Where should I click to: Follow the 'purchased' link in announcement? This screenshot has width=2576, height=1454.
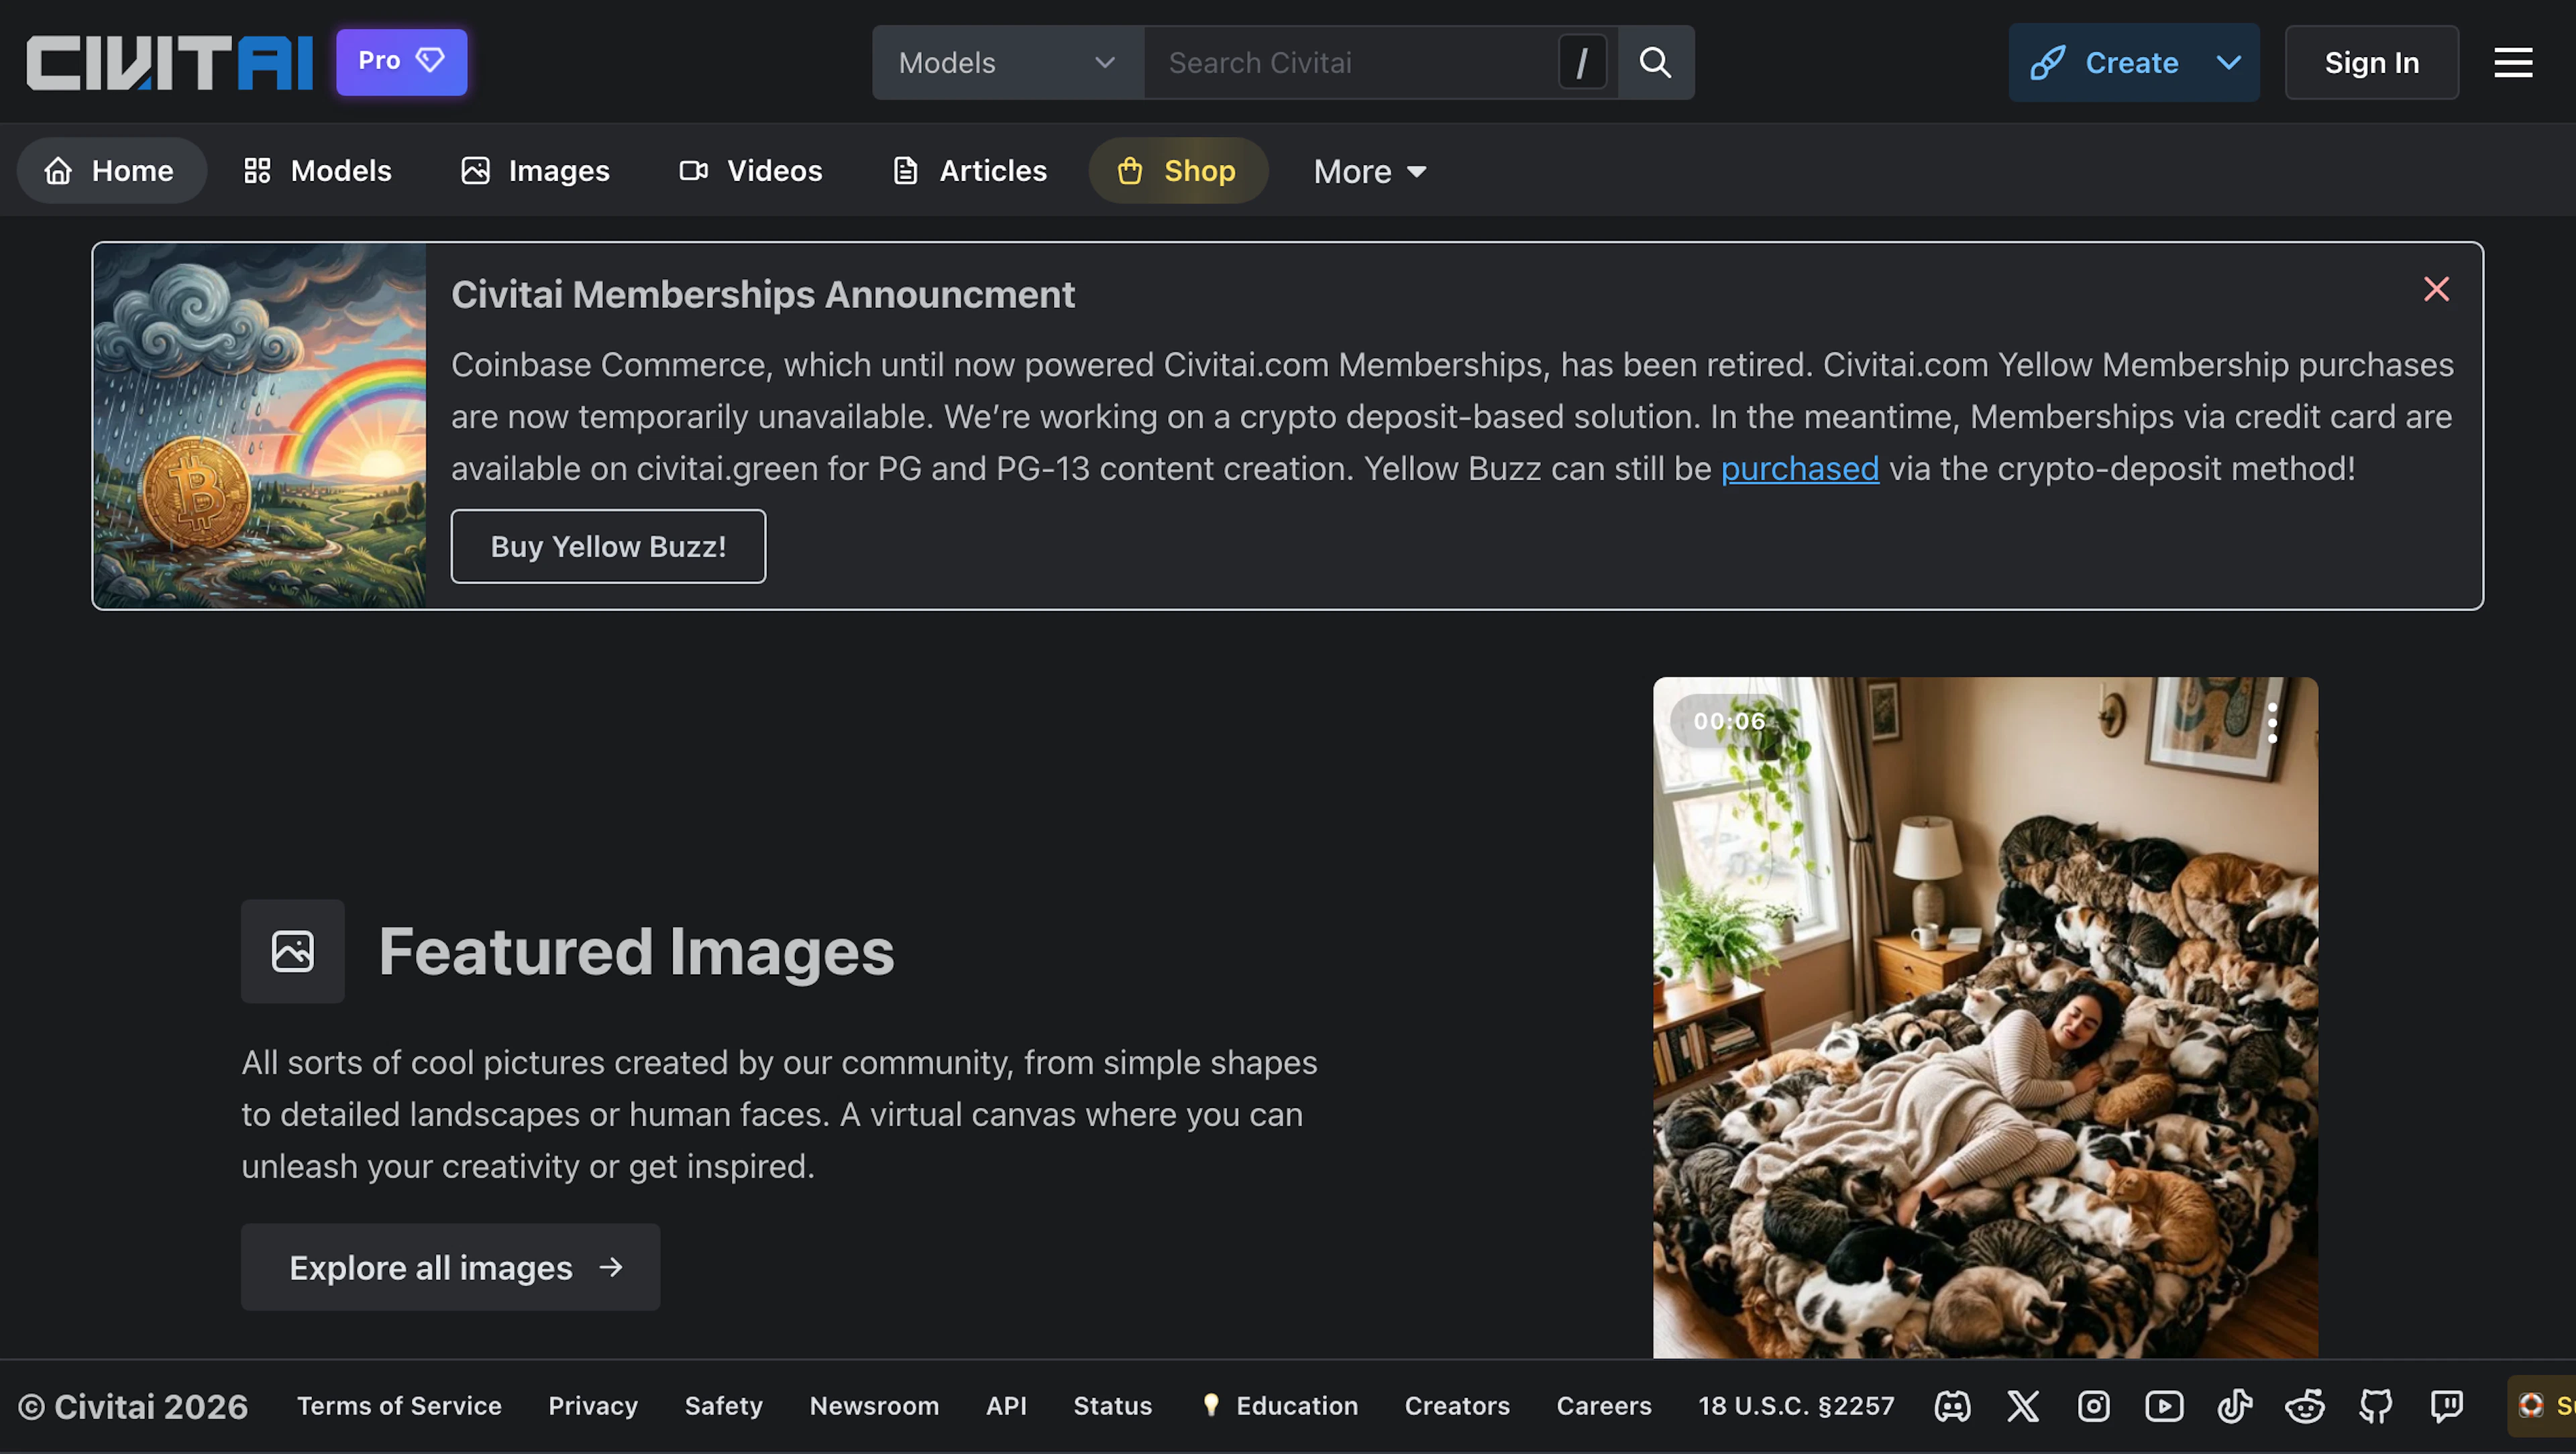tap(1799, 468)
